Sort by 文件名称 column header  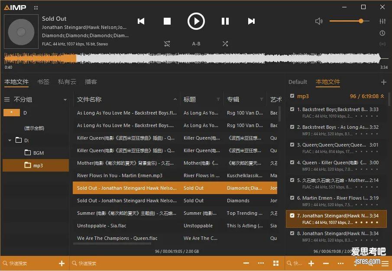pyautogui.click(x=89, y=99)
